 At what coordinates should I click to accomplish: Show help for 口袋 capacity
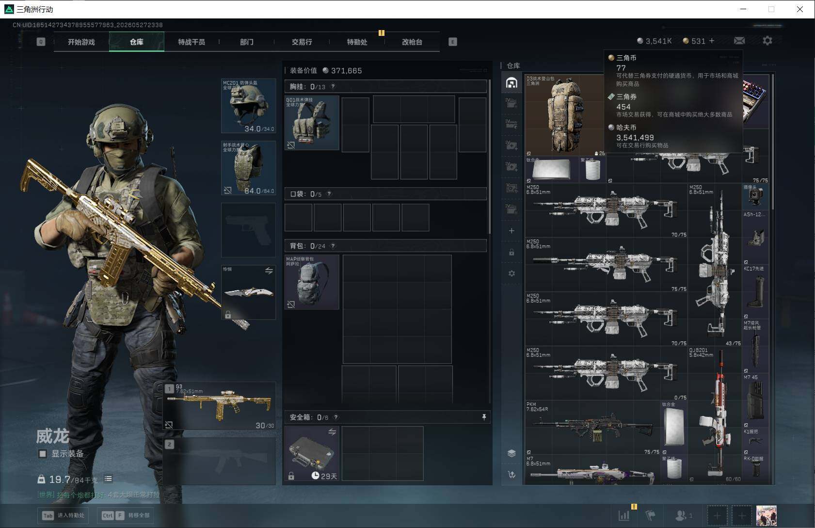(329, 194)
